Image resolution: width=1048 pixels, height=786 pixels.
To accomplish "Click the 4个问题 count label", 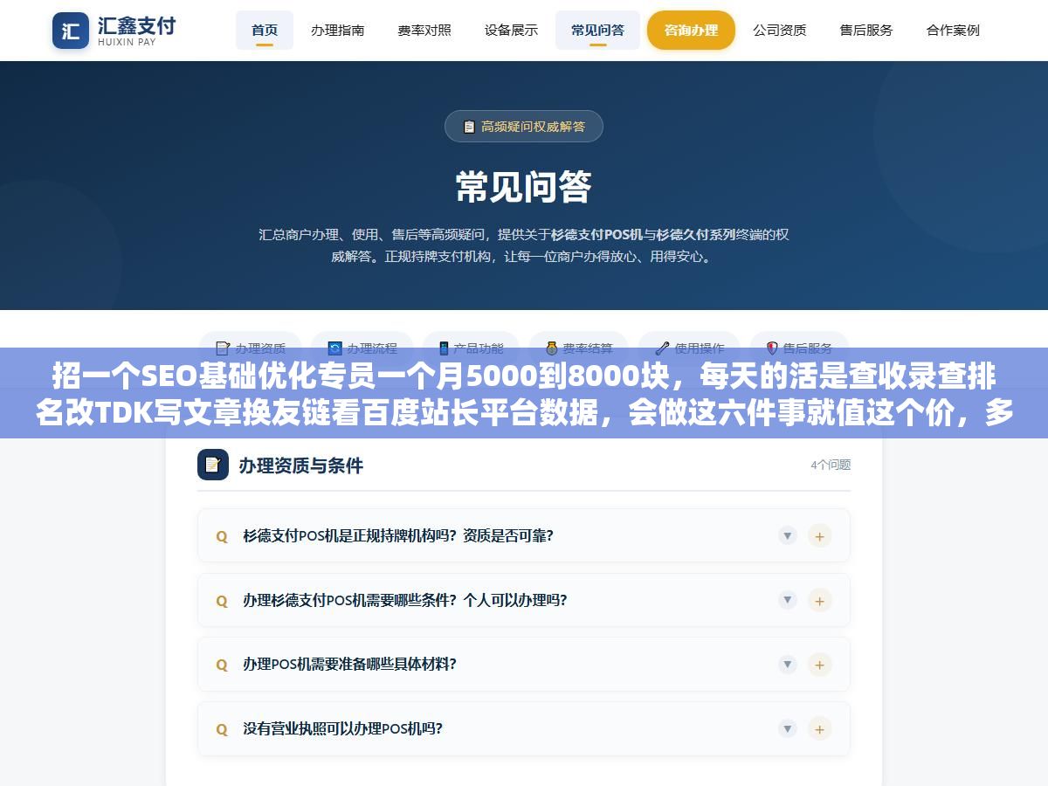I will click(831, 465).
